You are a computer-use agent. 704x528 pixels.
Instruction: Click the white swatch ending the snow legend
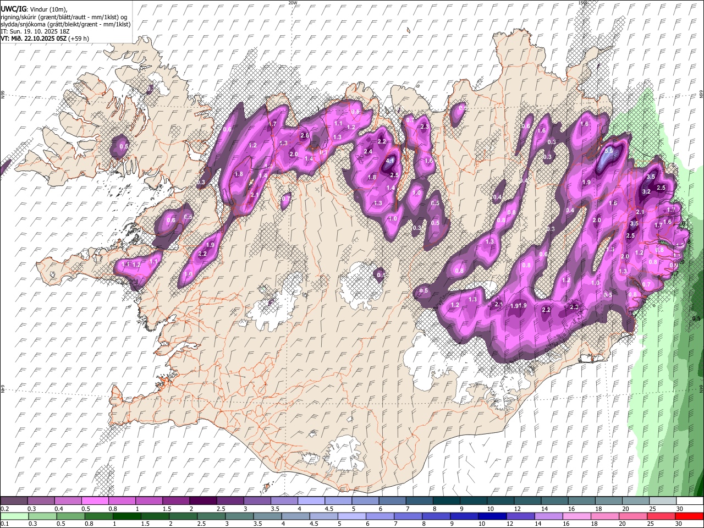click(x=689, y=501)
